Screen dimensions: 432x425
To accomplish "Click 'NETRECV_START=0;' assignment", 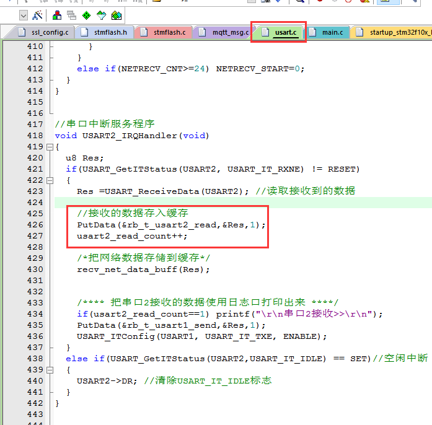I will 260,69.
